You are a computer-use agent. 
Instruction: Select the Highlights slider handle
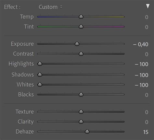(40, 64)
